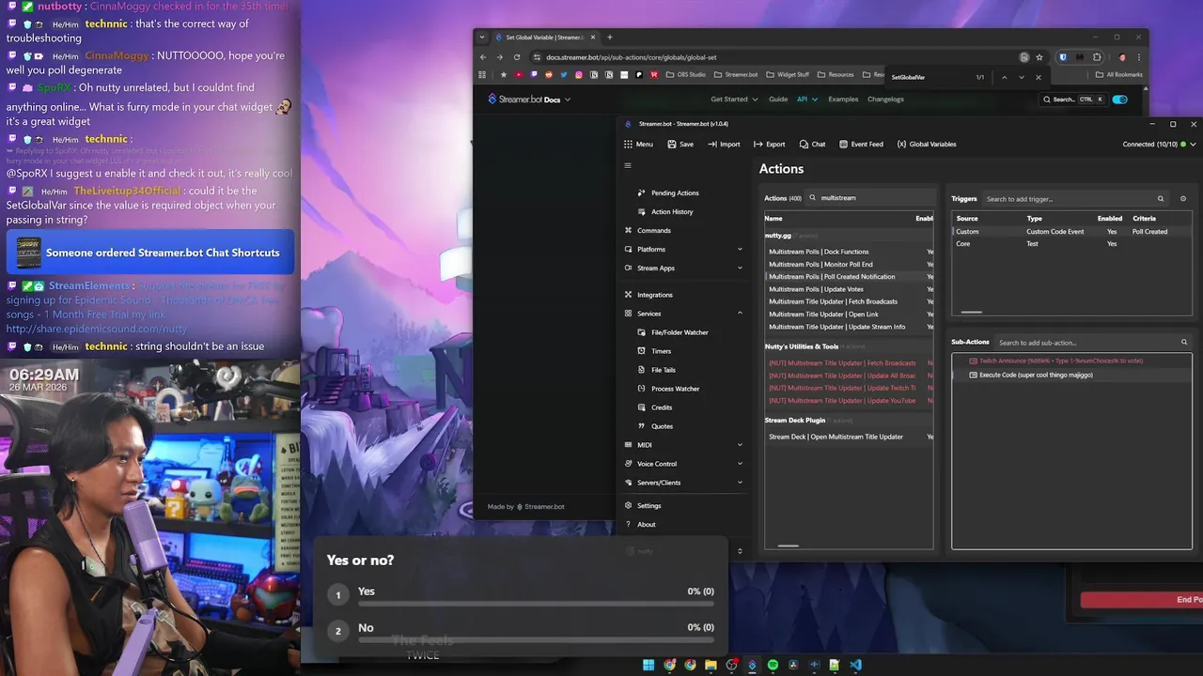
Task: Toggle the docs dark mode switch
Action: tap(1119, 100)
